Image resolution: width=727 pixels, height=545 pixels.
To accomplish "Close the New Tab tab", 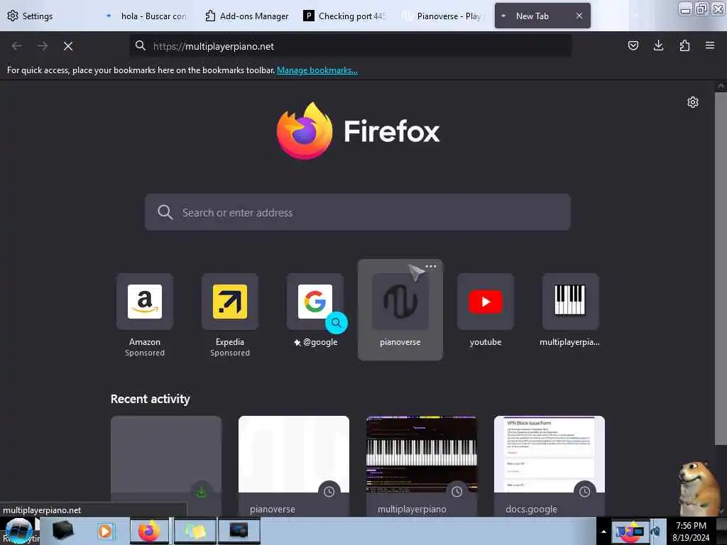I will 579,16.
